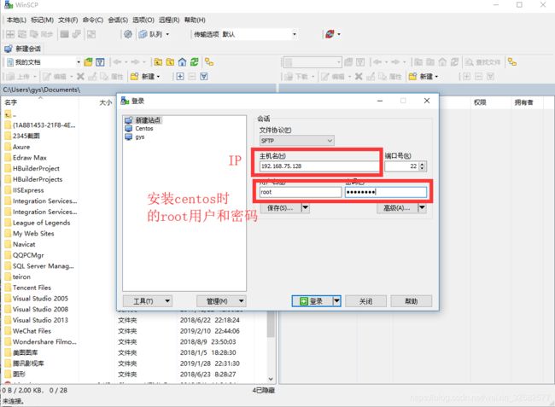Click the remote directory tree icon
This screenshot has width=555, height=407.
pos(512,62)
